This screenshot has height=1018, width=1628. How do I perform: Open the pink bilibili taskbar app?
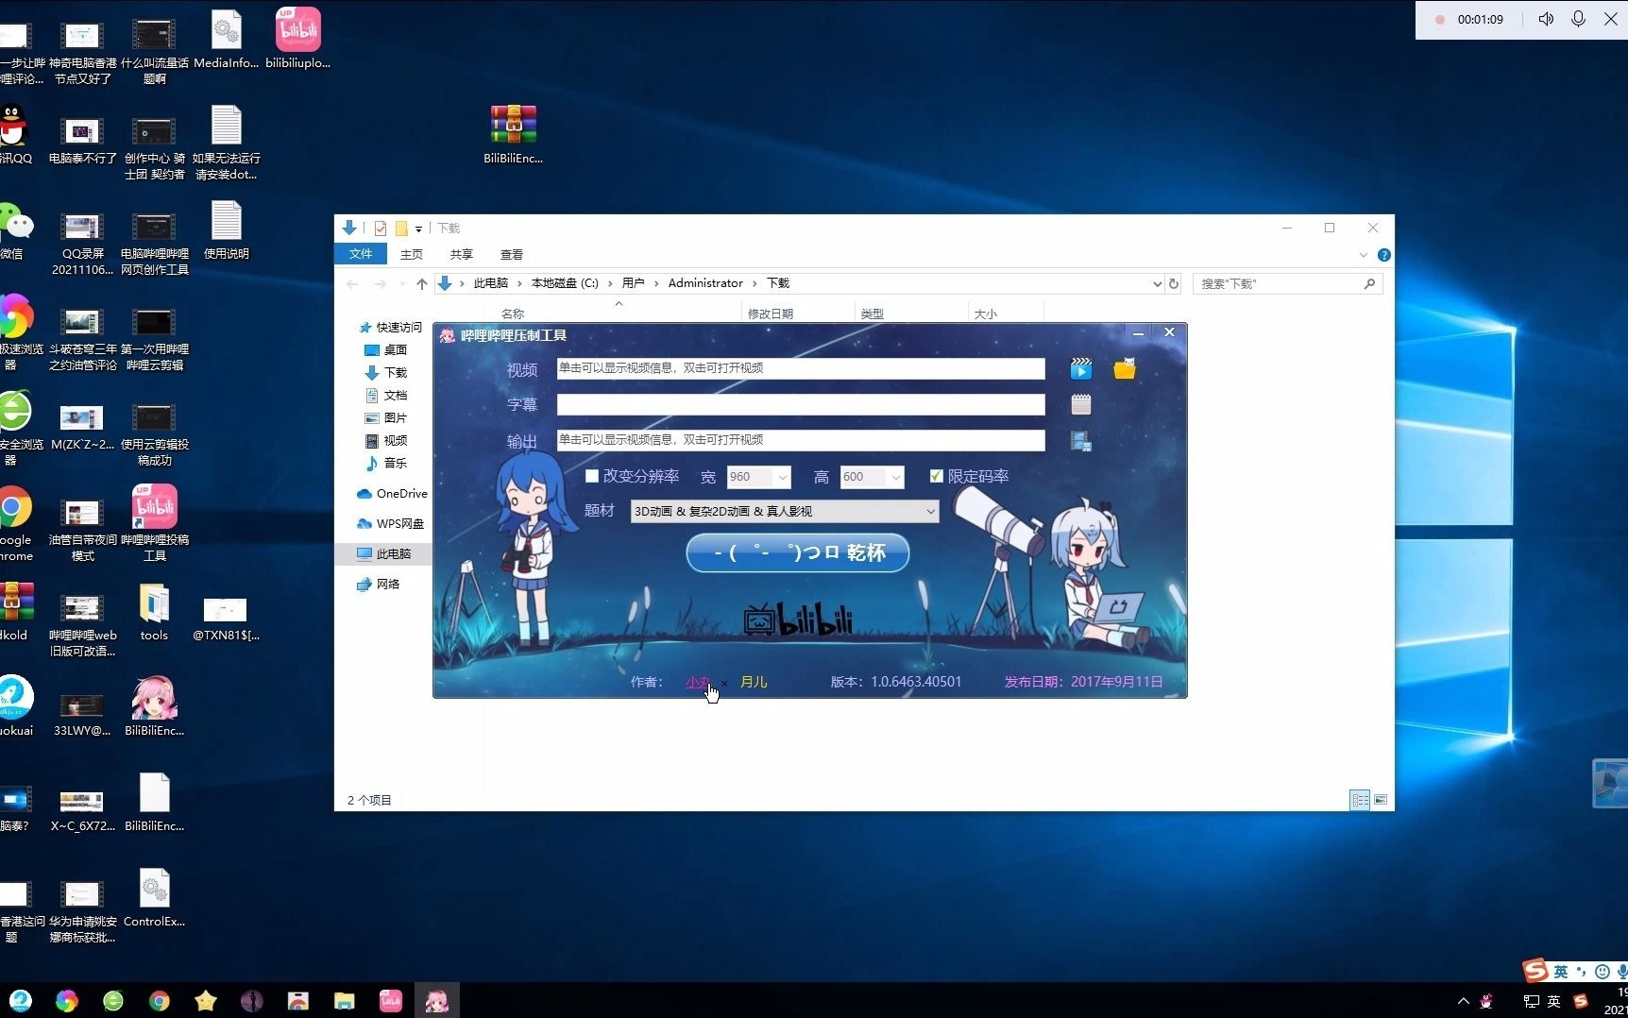(x=391, y=1001)
